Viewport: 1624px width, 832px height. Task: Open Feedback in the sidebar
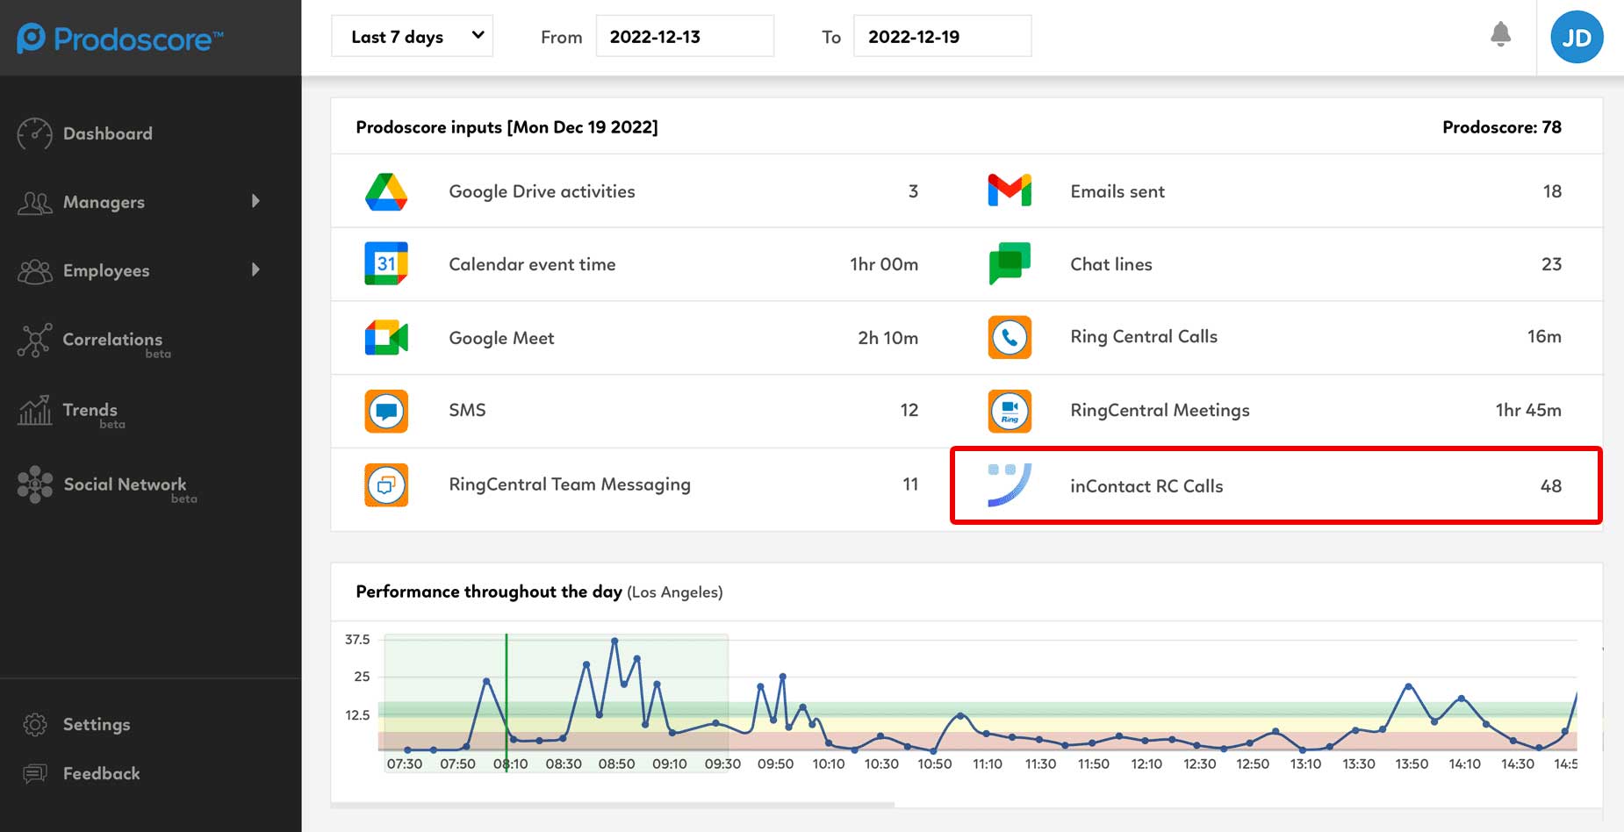click(x=102, y=773)
